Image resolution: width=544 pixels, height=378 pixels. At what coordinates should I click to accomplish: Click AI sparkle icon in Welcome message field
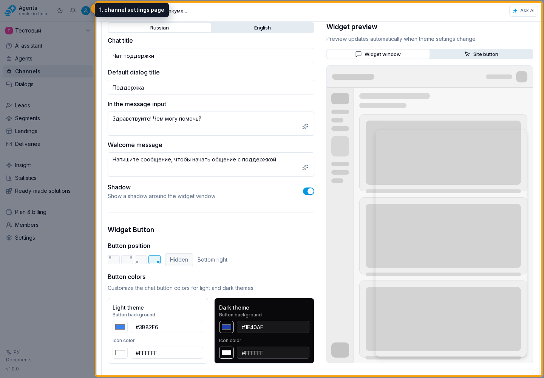pyautogui.click(x=305, y=167)
